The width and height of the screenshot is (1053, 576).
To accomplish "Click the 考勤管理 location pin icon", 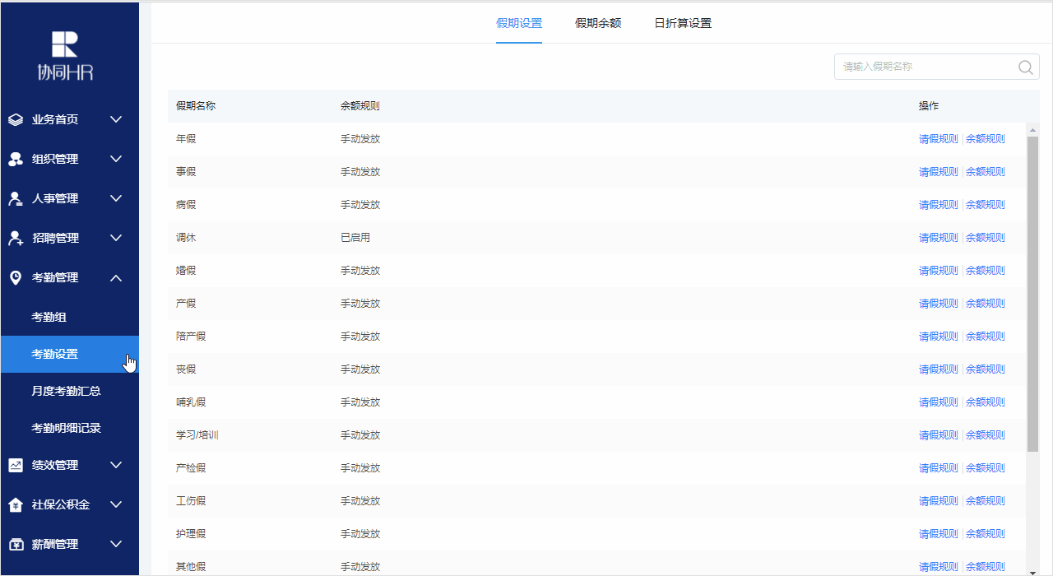I will [x=16, y=277].
